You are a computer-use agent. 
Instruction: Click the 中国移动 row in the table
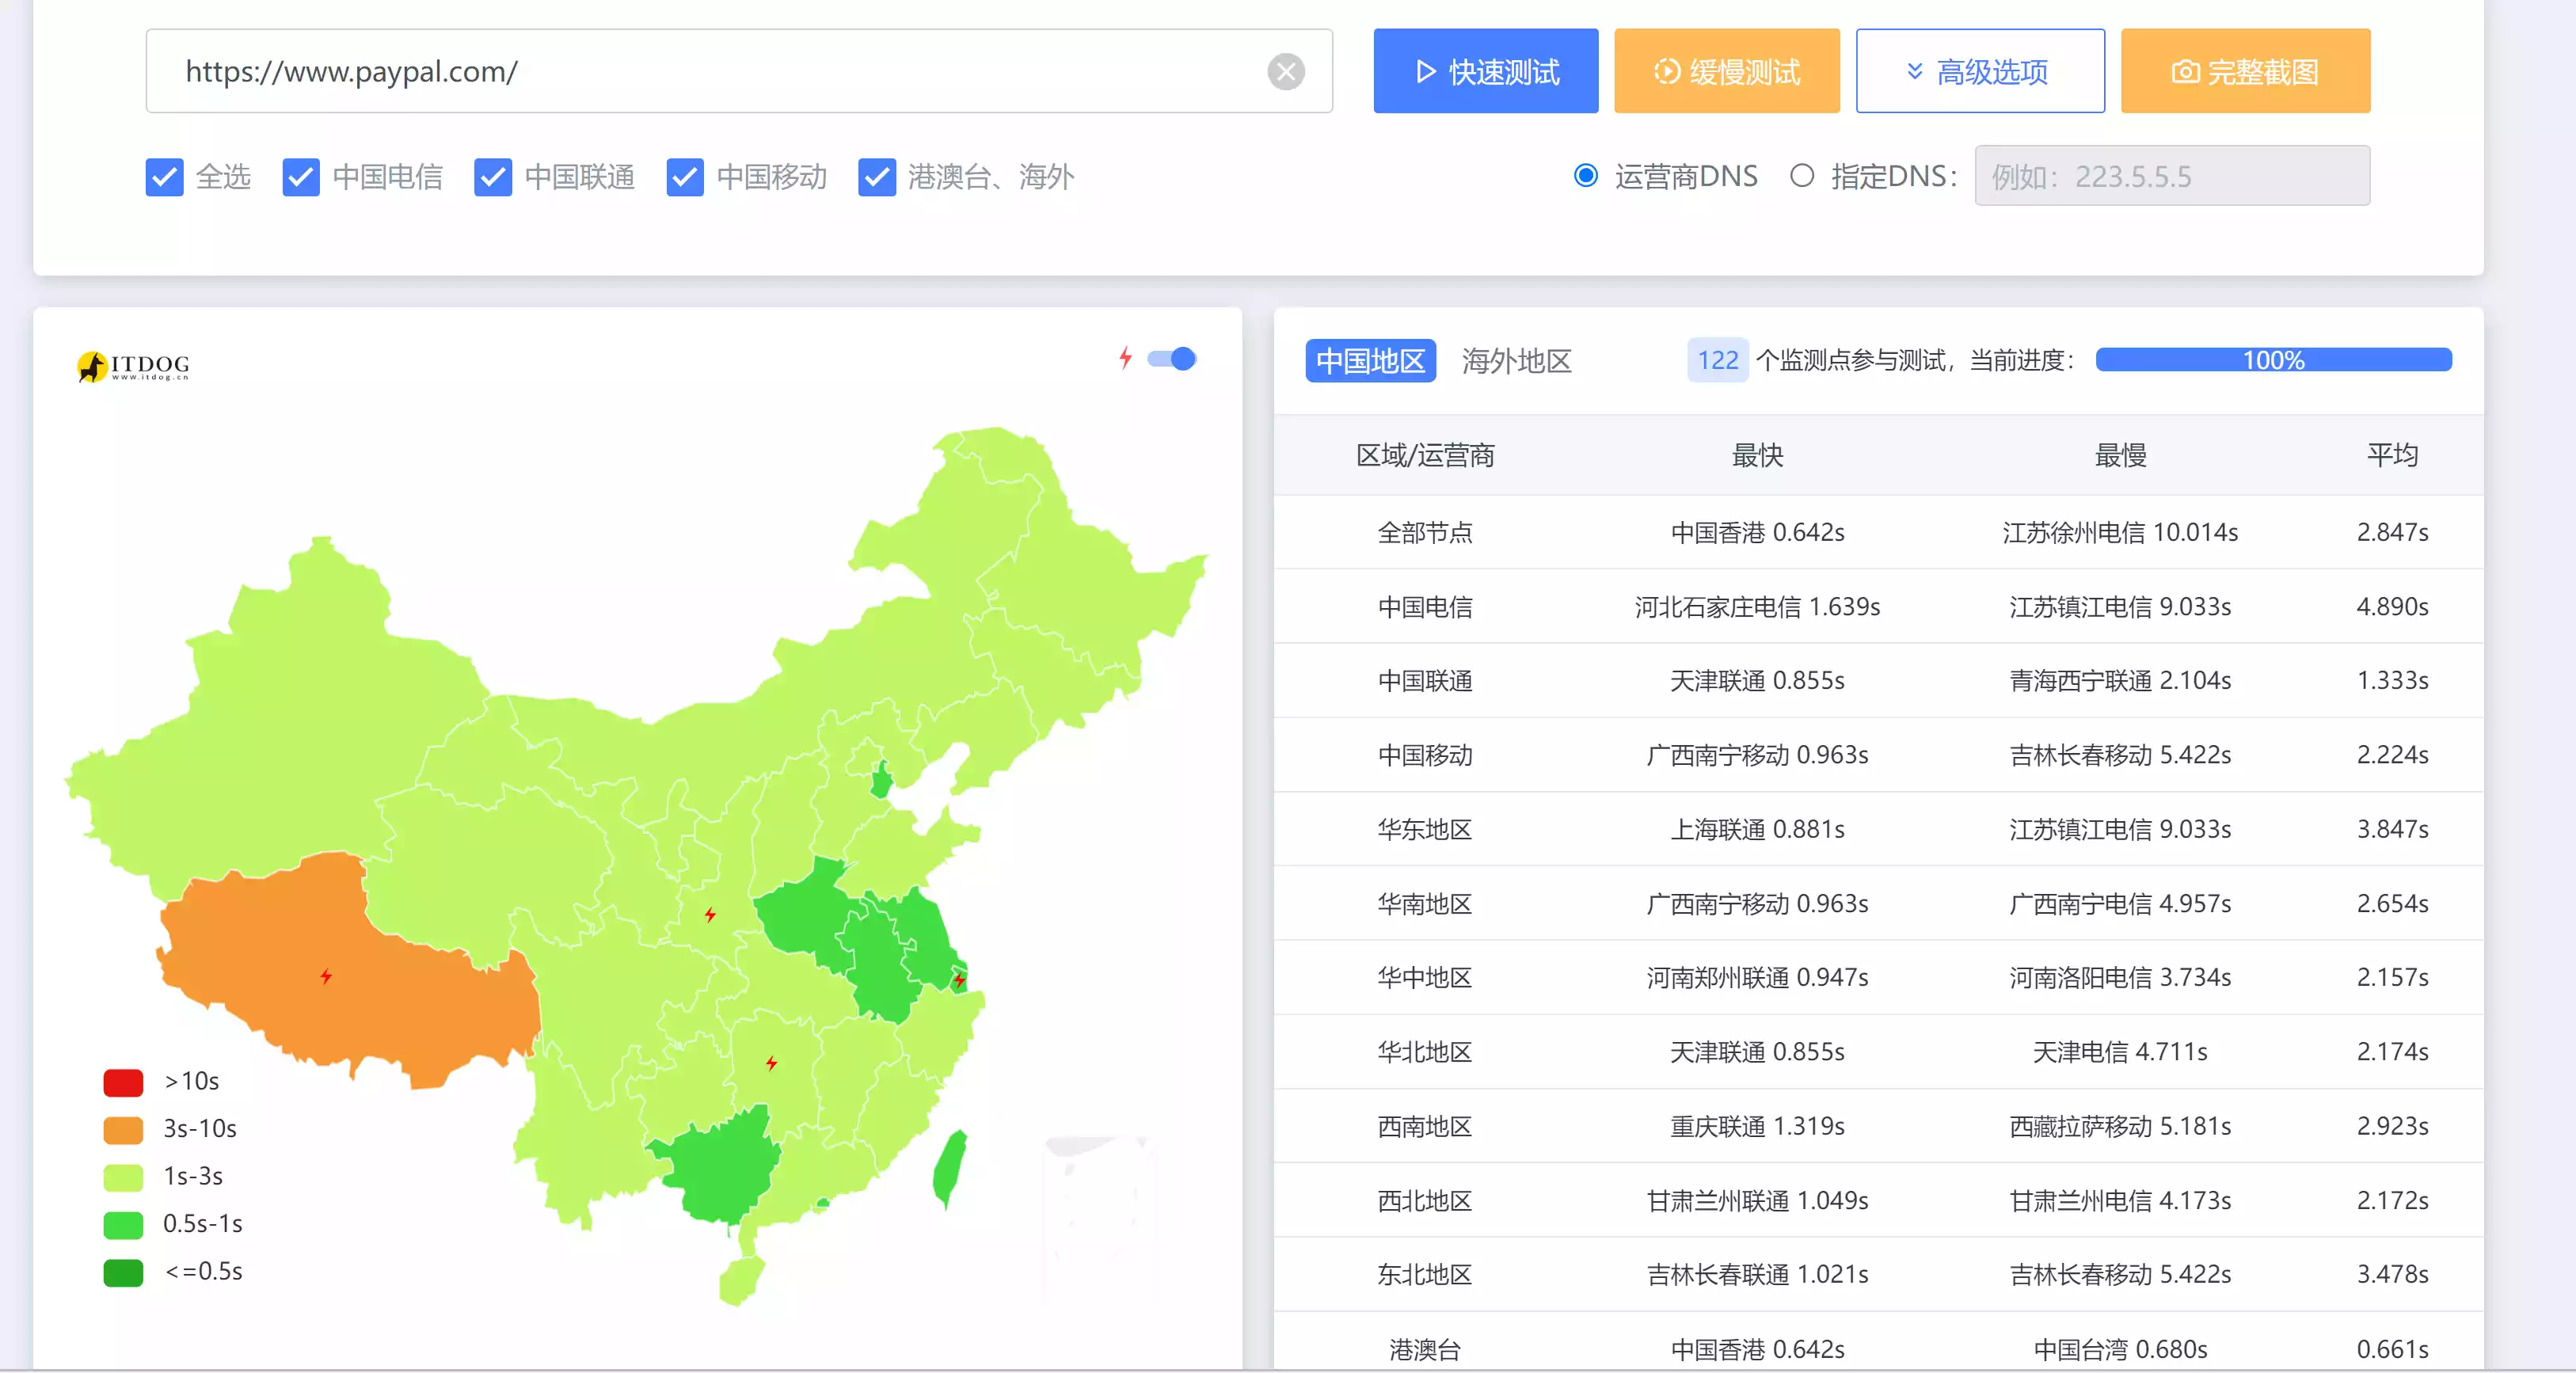pos(1878,755)
